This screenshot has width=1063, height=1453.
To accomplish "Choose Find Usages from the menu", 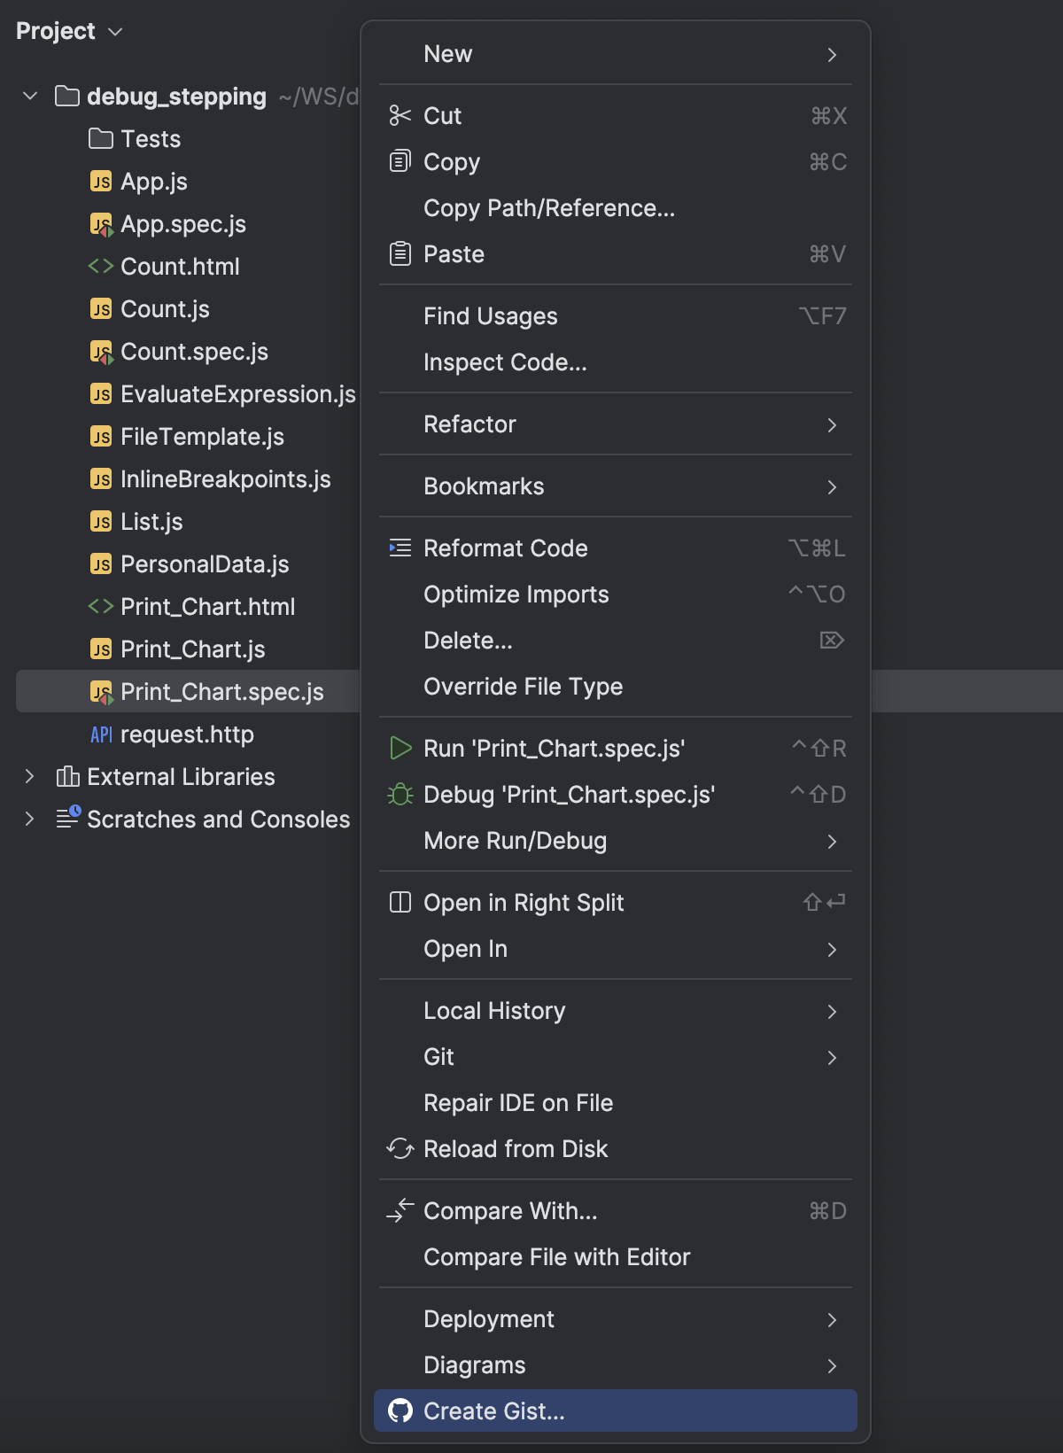I will pos(491,316).
